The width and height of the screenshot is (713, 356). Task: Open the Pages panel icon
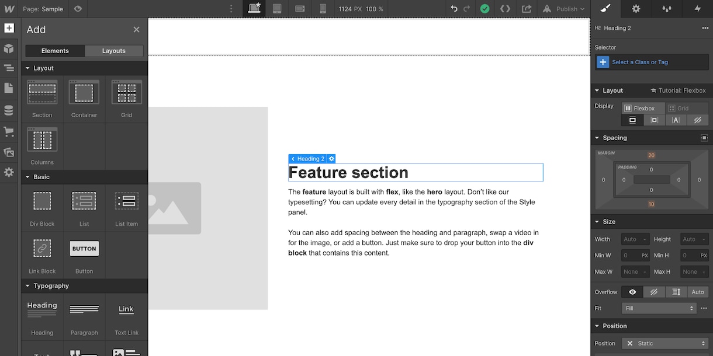pos(9,88)
